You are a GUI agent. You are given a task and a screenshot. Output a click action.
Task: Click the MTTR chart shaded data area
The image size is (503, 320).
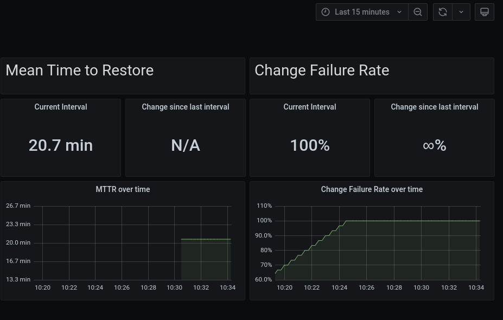206,260
